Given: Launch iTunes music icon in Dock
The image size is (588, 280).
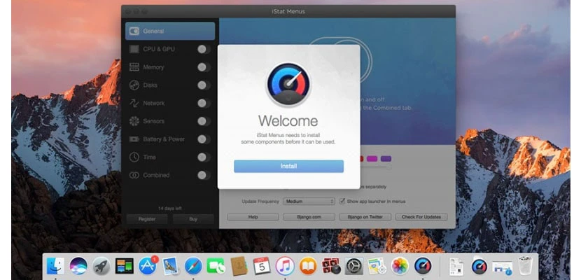Looking at the screenshot, I should point(285,266).
